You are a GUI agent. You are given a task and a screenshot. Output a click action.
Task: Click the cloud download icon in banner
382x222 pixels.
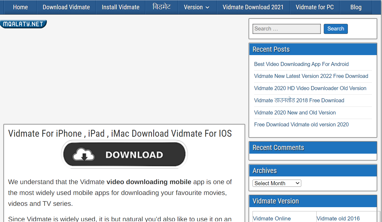point(84,155)
